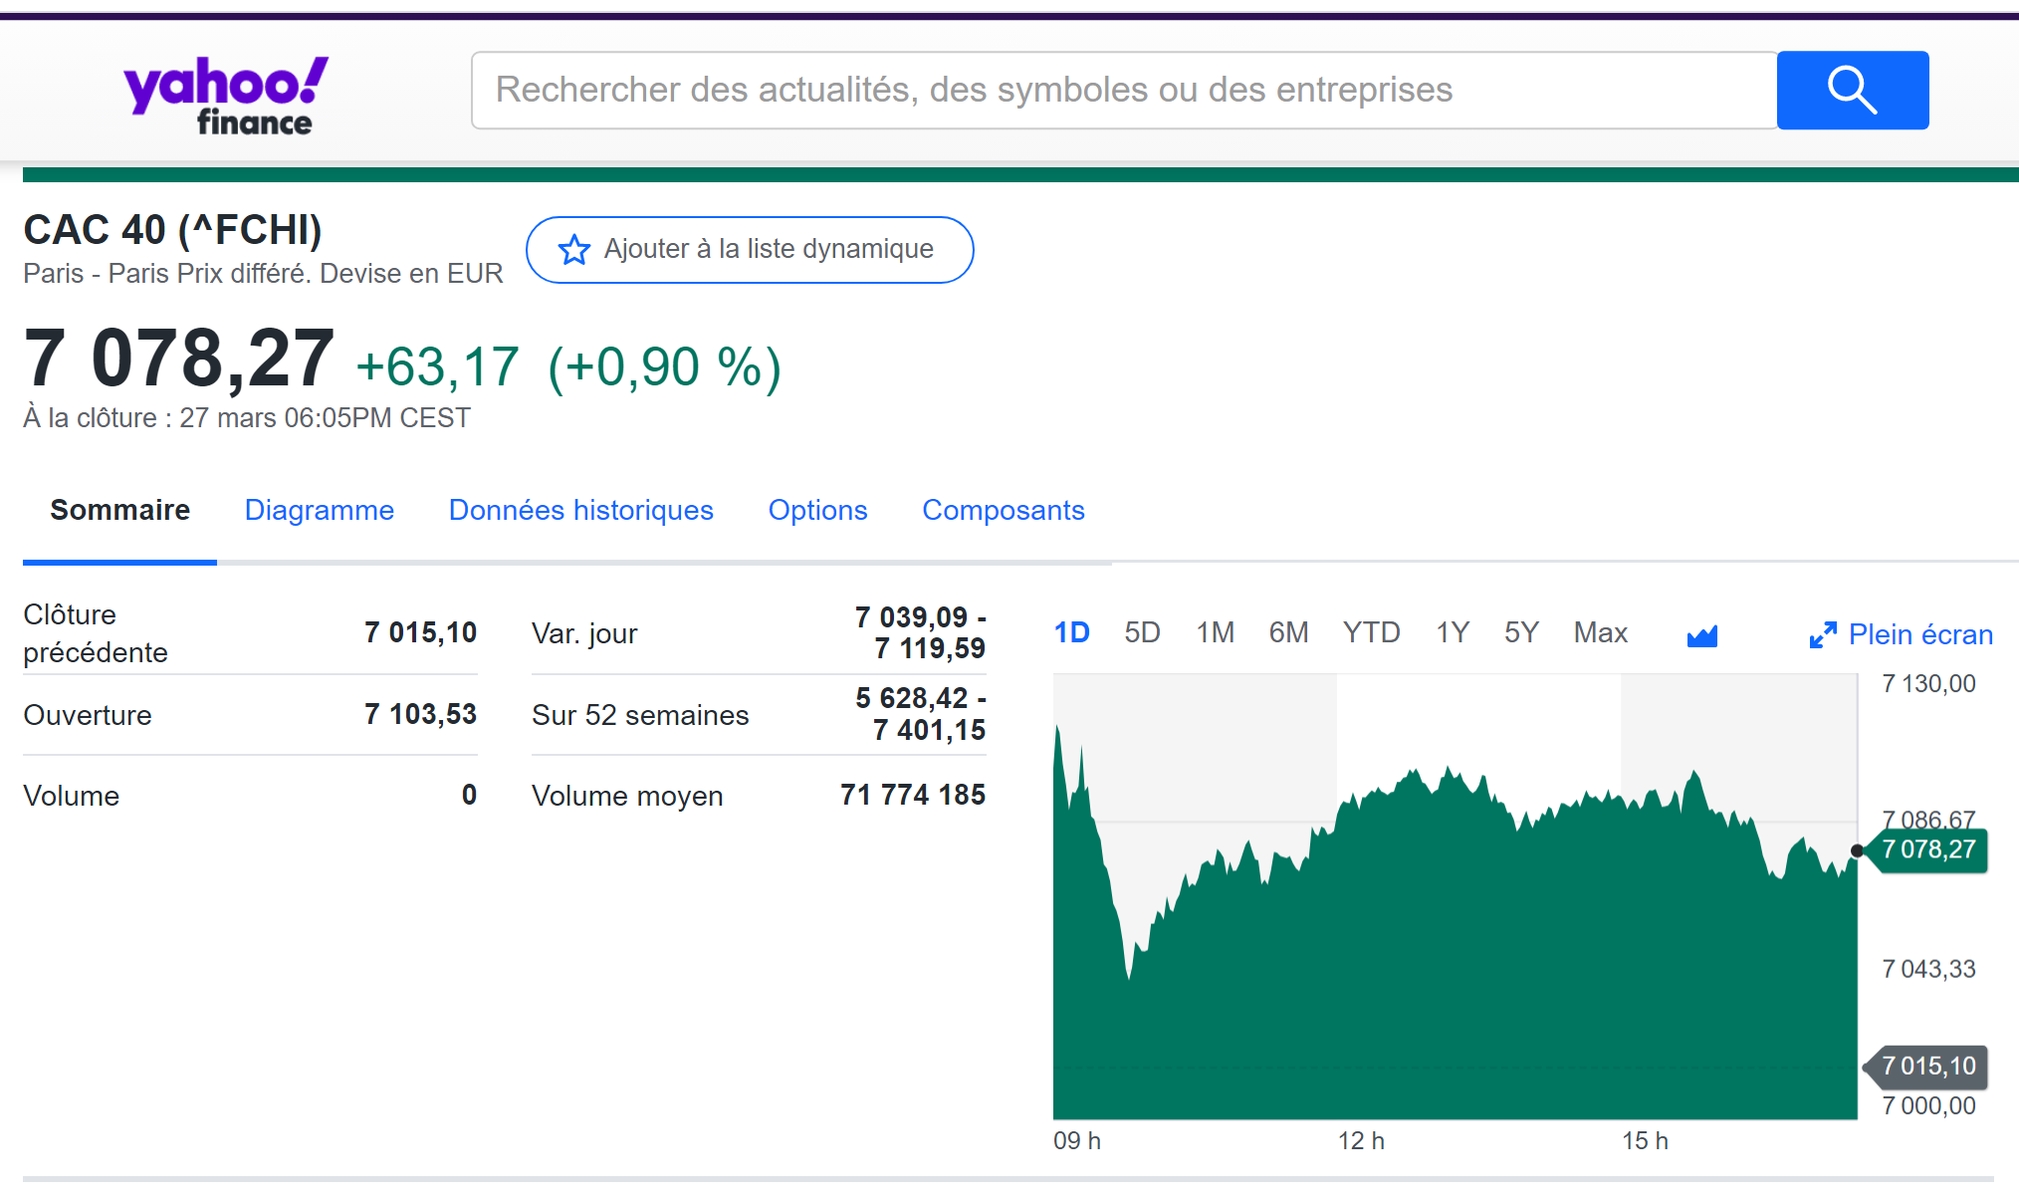Click the gray 7 015,10 previous close tag

pos(1928,1067)
